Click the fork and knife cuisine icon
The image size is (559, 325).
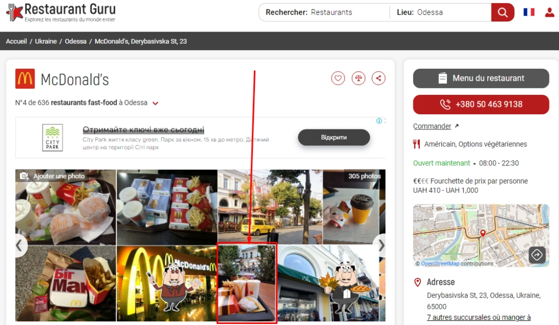point(416,144)
